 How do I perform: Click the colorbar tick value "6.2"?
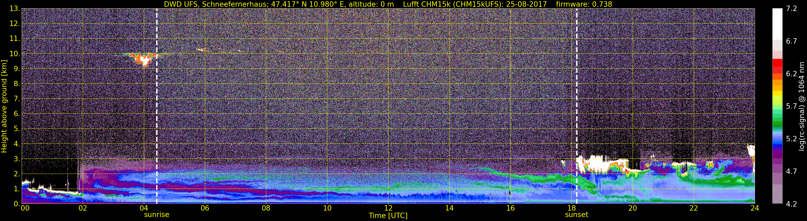coord(791,74)
